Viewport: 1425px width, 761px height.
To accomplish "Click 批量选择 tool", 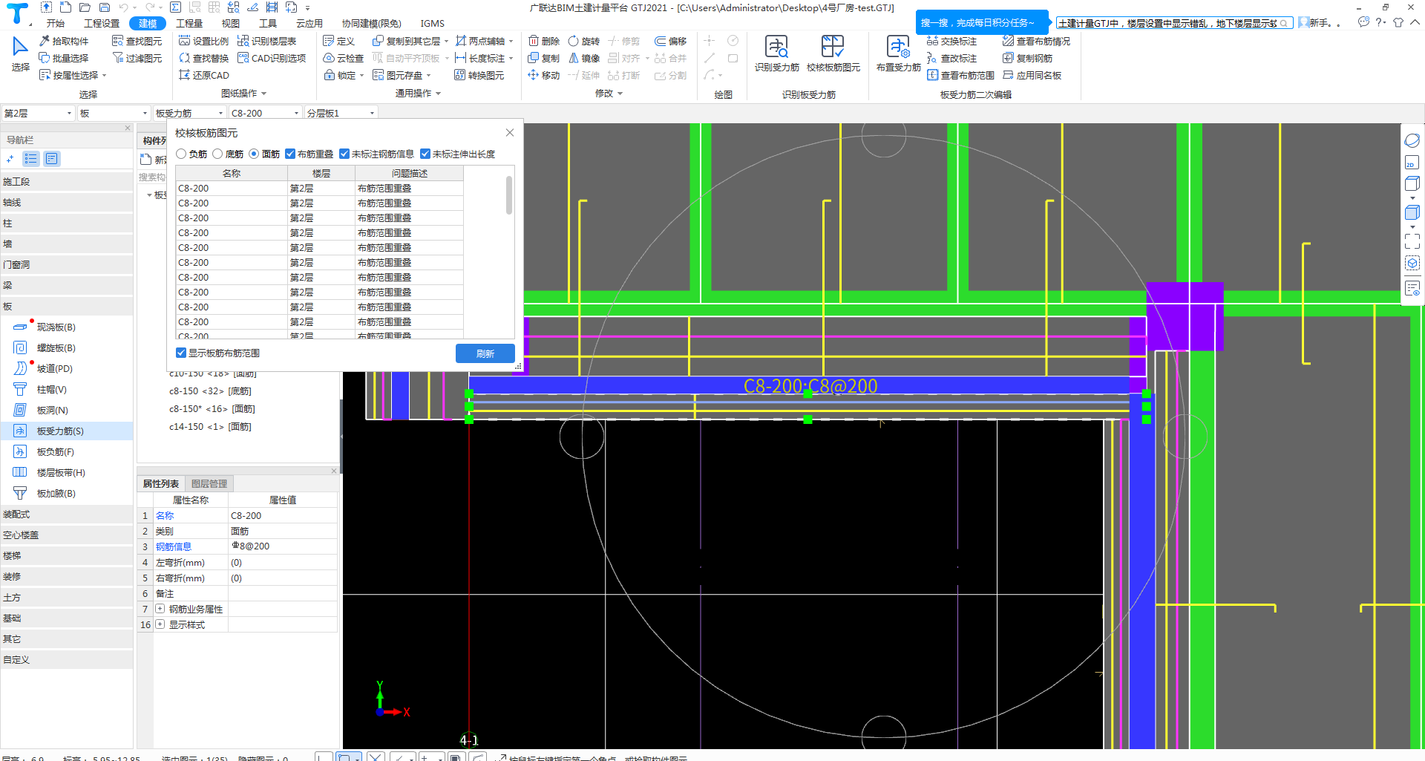I will click(x=64, y=58).
